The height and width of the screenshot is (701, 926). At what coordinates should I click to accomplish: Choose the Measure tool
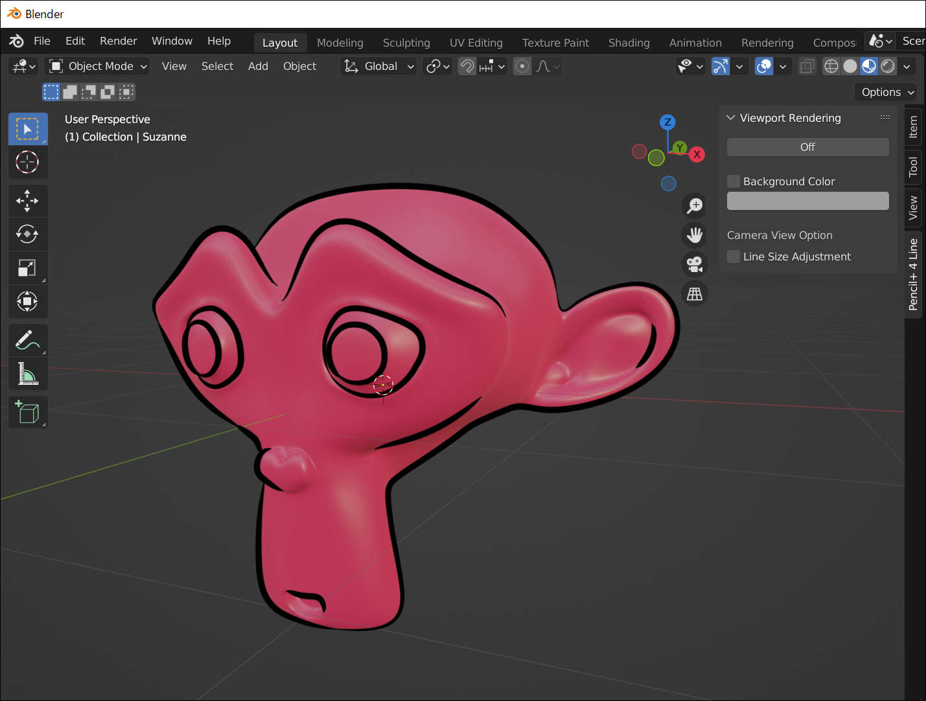coord(28,373)
